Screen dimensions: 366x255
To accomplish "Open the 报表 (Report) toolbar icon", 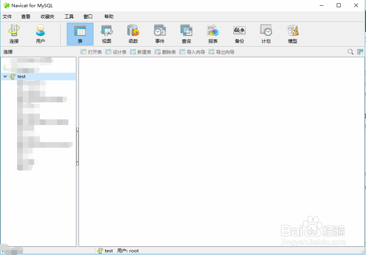I will (213, 34).
